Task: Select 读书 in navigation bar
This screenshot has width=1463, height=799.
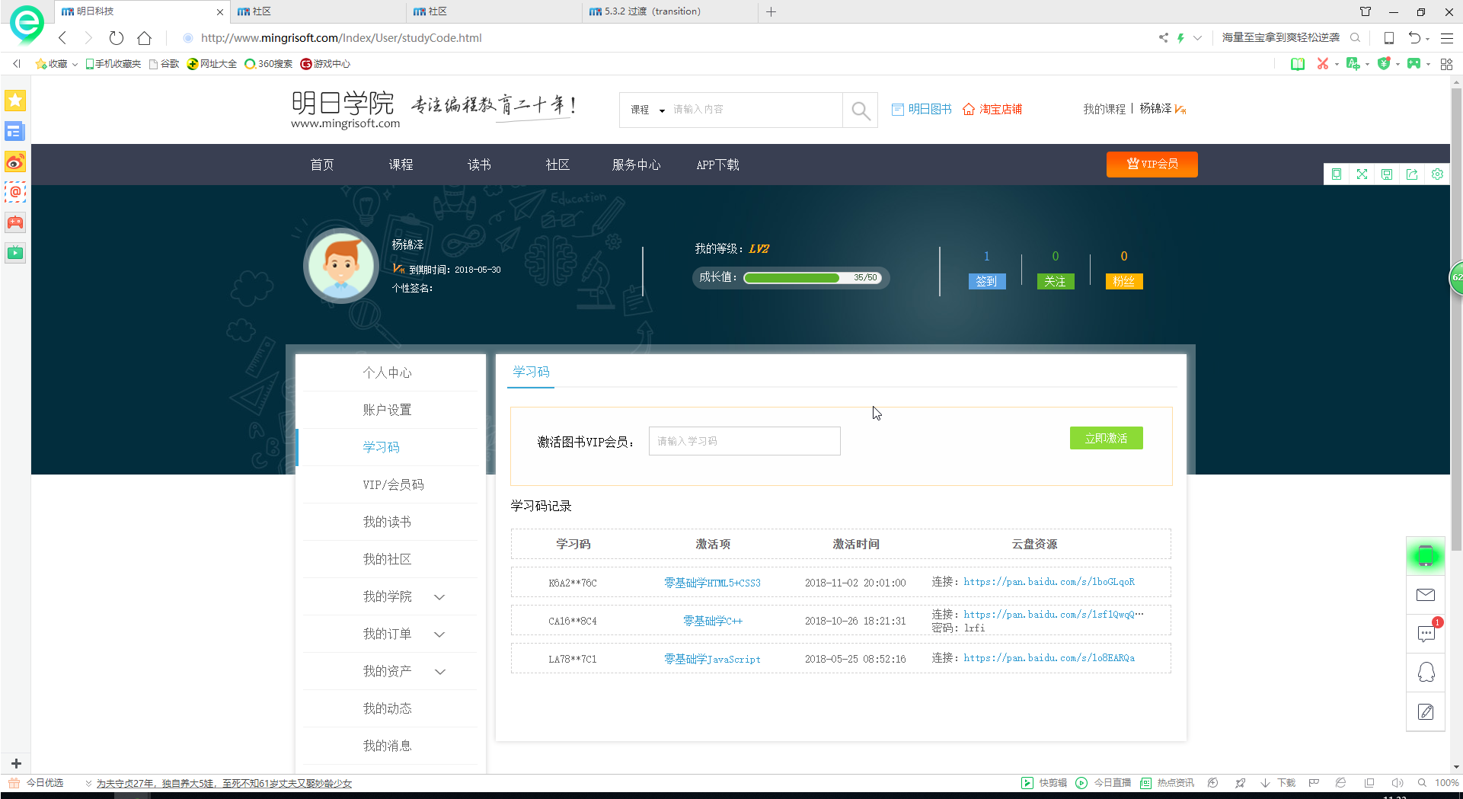Action: tap(479, 165)
